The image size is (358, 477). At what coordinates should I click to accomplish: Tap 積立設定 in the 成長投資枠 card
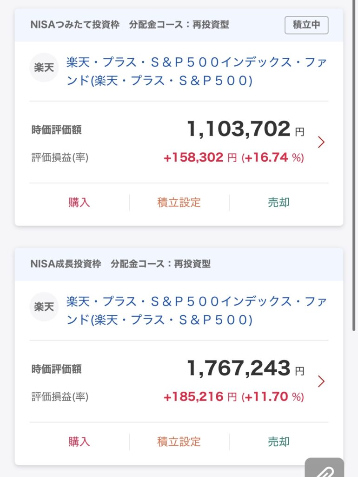pyautogui.click(x=179, y=442)
